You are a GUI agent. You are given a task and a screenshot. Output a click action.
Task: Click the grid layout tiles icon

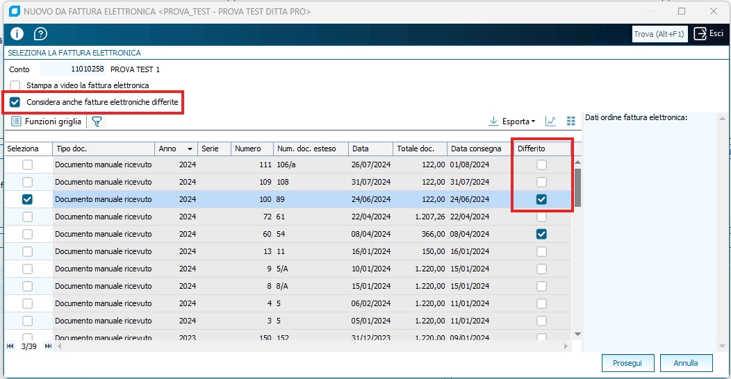click(571, 121)
